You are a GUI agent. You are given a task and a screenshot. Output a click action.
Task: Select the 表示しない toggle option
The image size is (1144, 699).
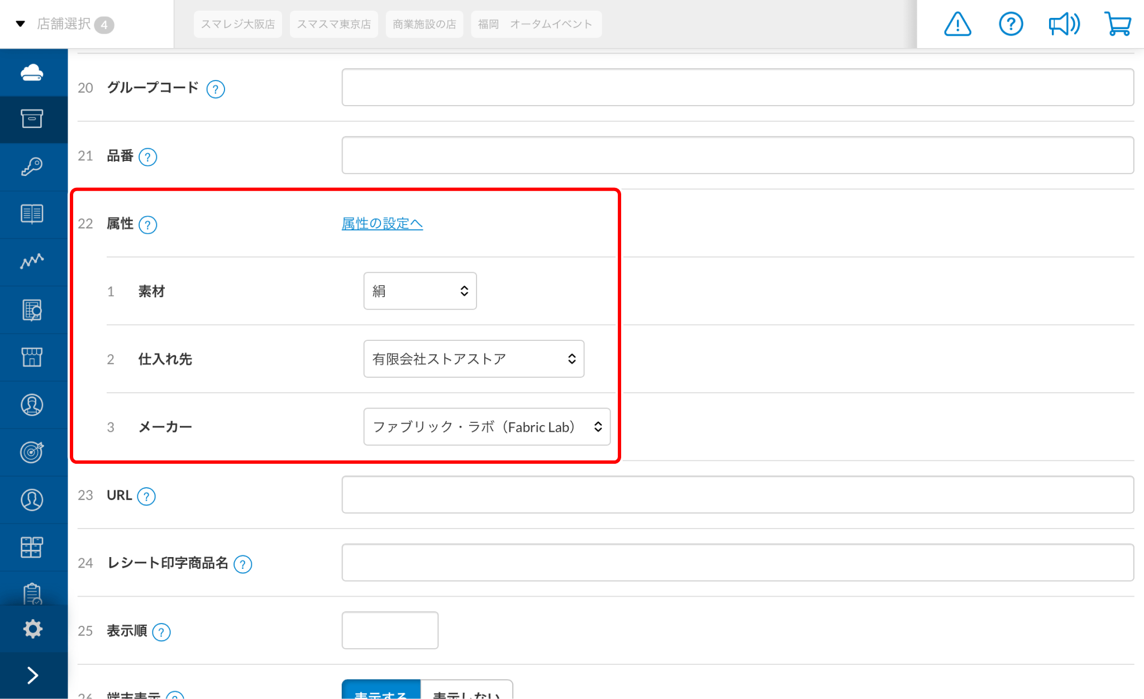466,690
